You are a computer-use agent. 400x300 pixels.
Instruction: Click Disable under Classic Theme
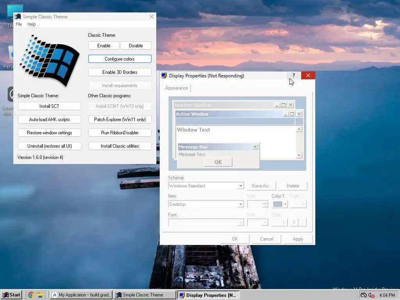tap(136, 46)
